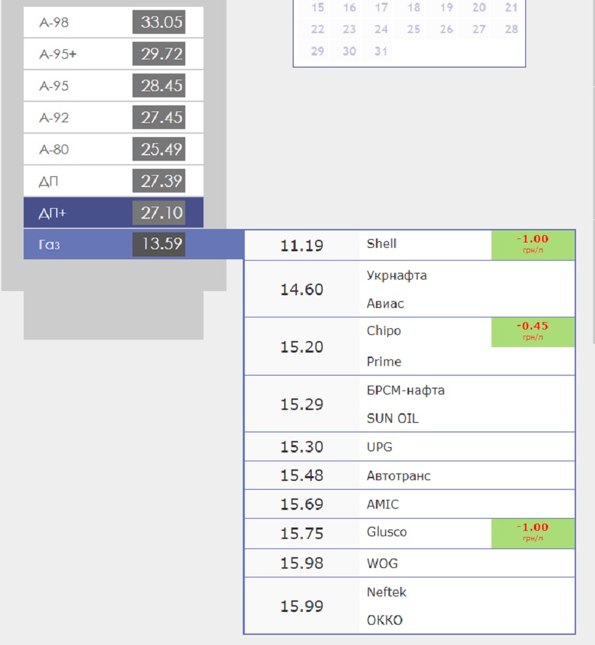Click the -1.00 discount badge beside Shell
Image resolution: width=595 pixels, height=645 pixels.
tap(533, 245)
